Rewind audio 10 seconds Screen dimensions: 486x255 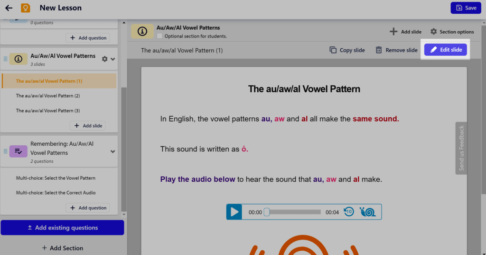click(349, 212)
